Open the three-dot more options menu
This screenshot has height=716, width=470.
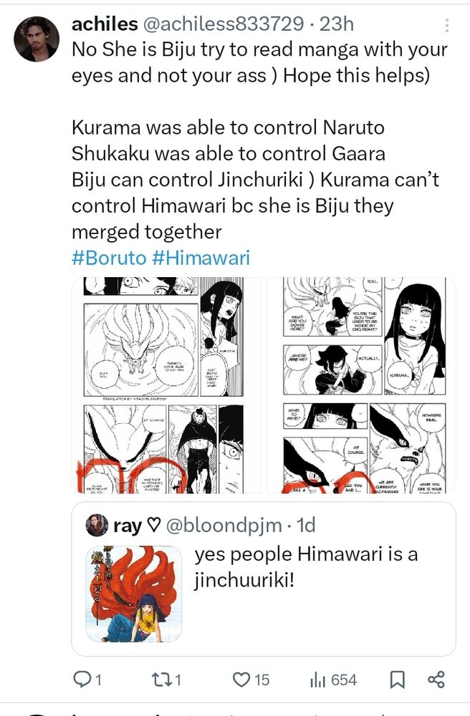pos(446,25)
